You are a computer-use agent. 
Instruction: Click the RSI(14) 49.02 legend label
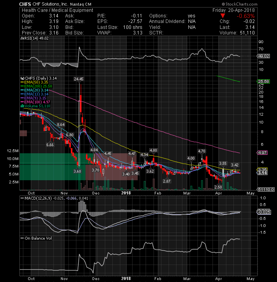pos(36,38)
